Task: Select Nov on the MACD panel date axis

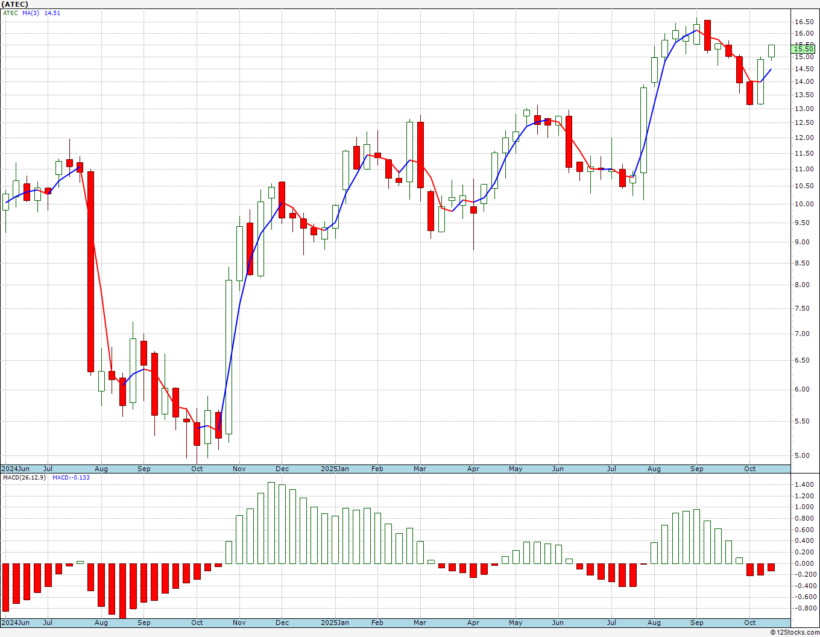Action: click(239, 623)
